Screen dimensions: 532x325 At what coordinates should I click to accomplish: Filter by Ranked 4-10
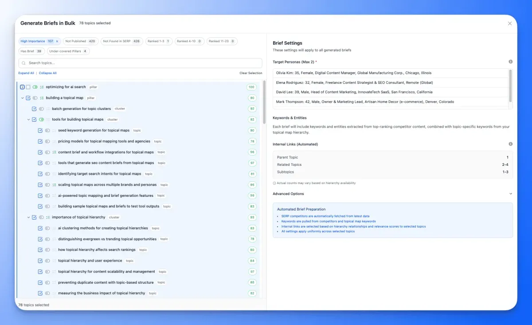click(x=189, y=41)
